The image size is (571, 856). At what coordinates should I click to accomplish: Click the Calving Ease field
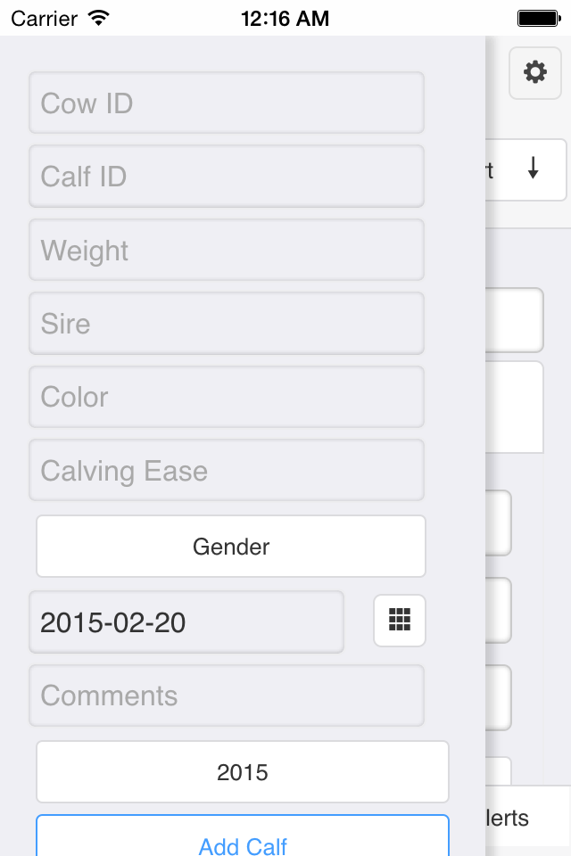227,471
